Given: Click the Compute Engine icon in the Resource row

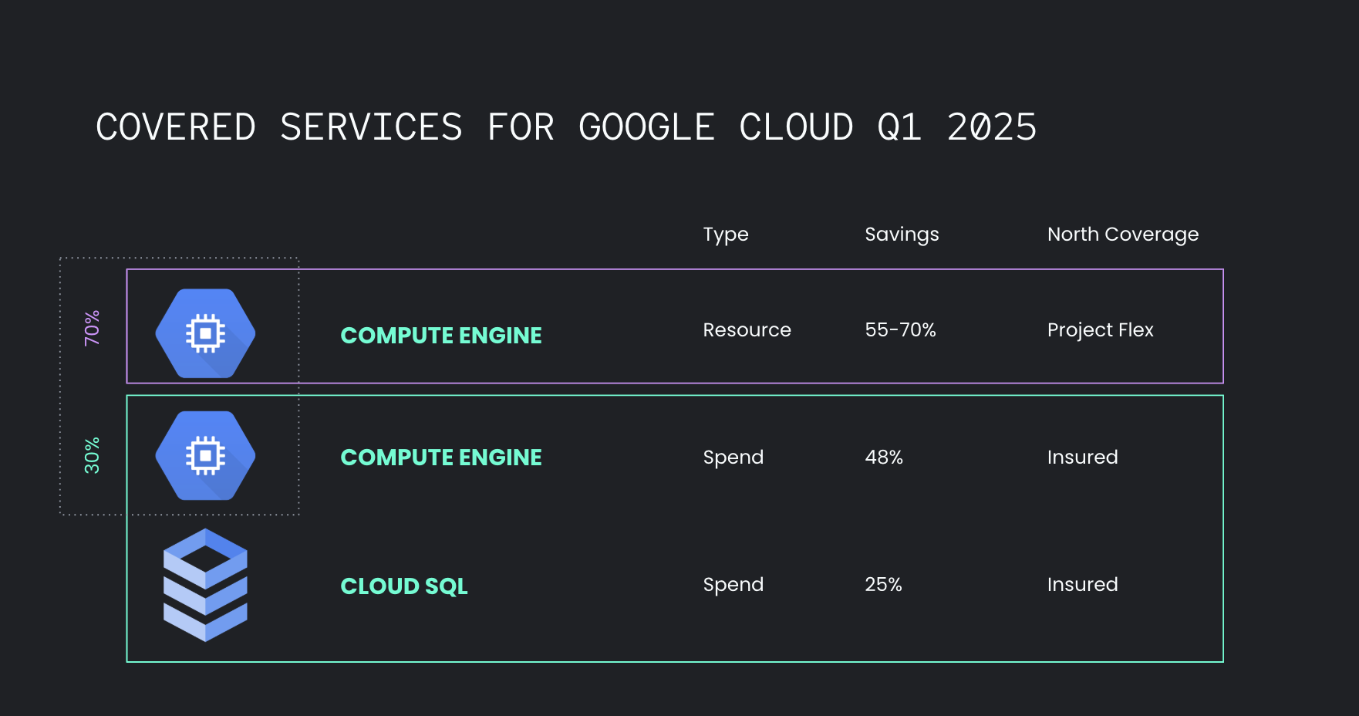Looking at the screenshot, I should click(205, 333).
